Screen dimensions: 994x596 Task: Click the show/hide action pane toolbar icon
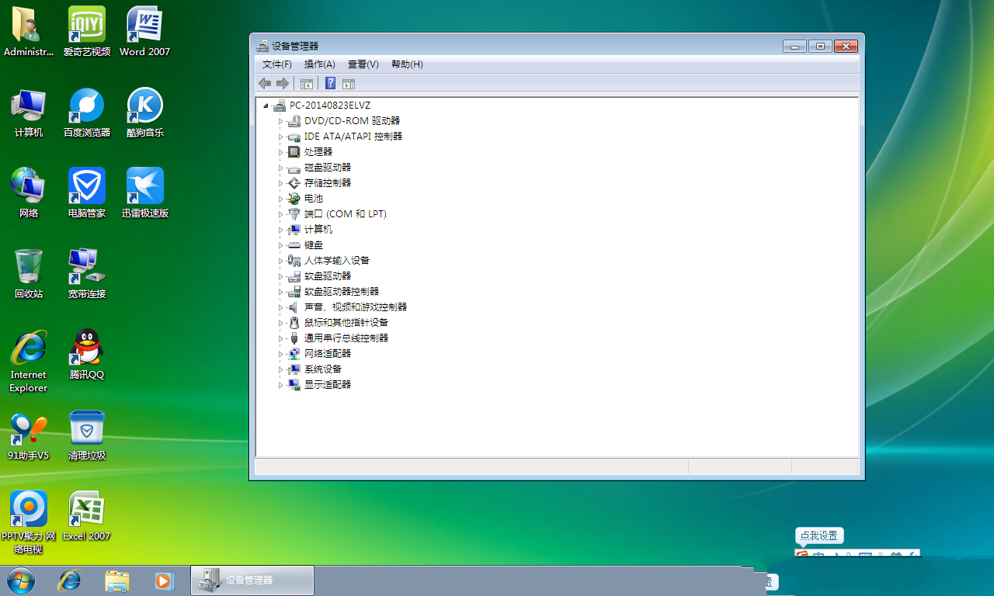coord(349,84)
